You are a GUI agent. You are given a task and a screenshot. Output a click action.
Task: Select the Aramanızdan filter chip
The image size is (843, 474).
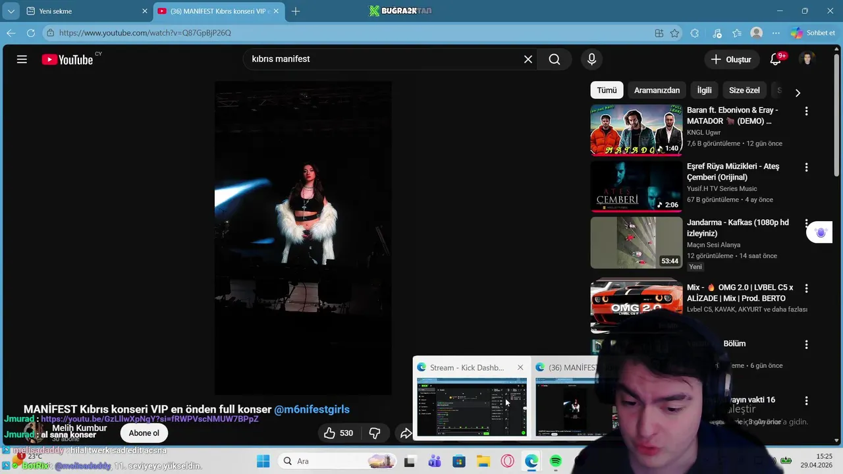[657, 90]
